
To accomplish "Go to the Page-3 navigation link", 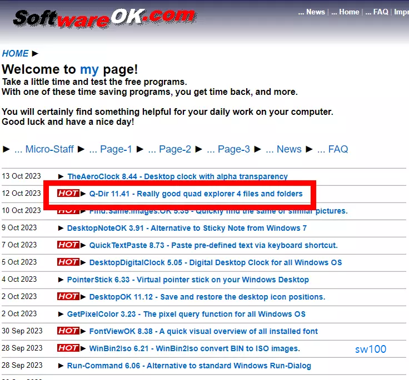I will pos(234,149).
